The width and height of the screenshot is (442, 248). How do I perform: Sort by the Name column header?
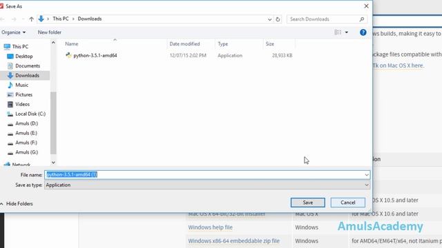pyautogui.click(x=72, y=44)
